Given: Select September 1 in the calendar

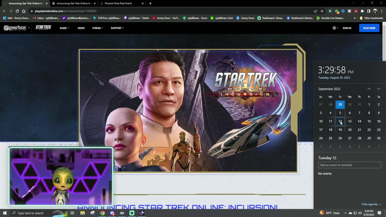Looking at the screenshot, I should pos(369,104).
